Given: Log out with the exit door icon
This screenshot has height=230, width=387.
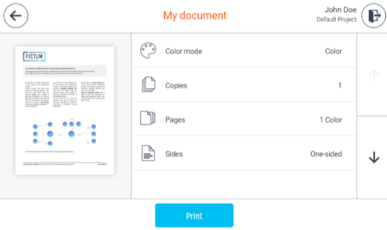Looking at the screenshot, I should click(373, 16).
